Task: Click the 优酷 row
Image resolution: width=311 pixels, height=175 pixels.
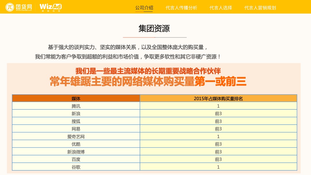Action: click(x=75, y=144)
